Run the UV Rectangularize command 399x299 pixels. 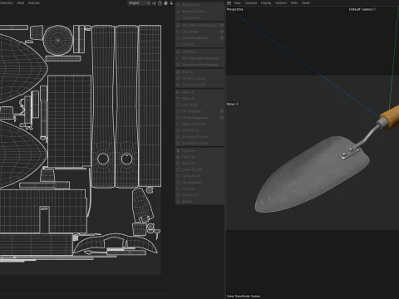point(197,118)
